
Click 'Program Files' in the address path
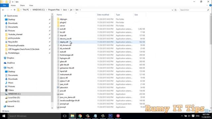54,10
